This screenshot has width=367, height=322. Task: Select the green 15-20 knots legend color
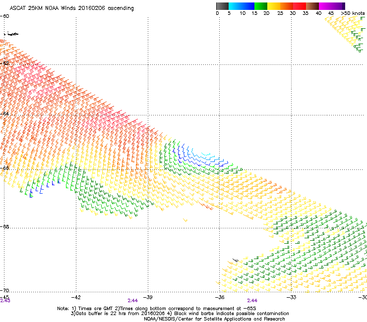(261, 6)
